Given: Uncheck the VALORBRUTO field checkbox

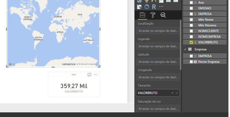Looking at the screenshot, I should coord(191,42).
